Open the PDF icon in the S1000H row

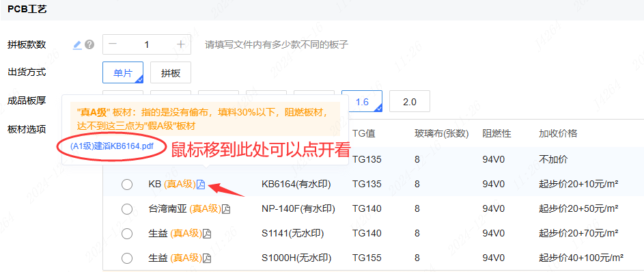(207, 258)
